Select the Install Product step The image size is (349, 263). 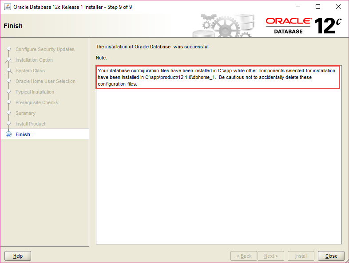coord(31,124)
